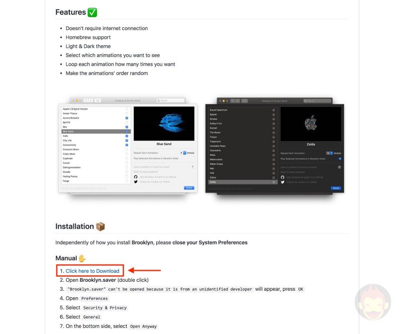Adjust repeat count stepper in dark window
Screen dimensions: 402x334
click(x=332, y=153)
